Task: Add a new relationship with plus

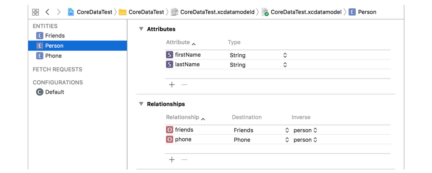Action: (172, 160)
